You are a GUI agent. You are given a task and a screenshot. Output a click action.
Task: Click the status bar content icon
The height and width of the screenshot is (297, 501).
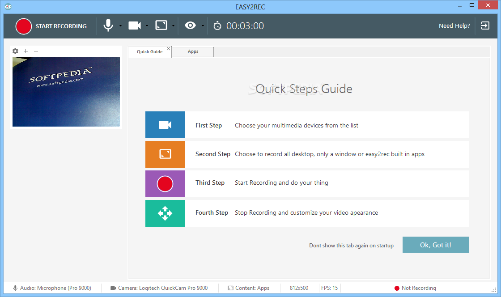click(231, 288)
